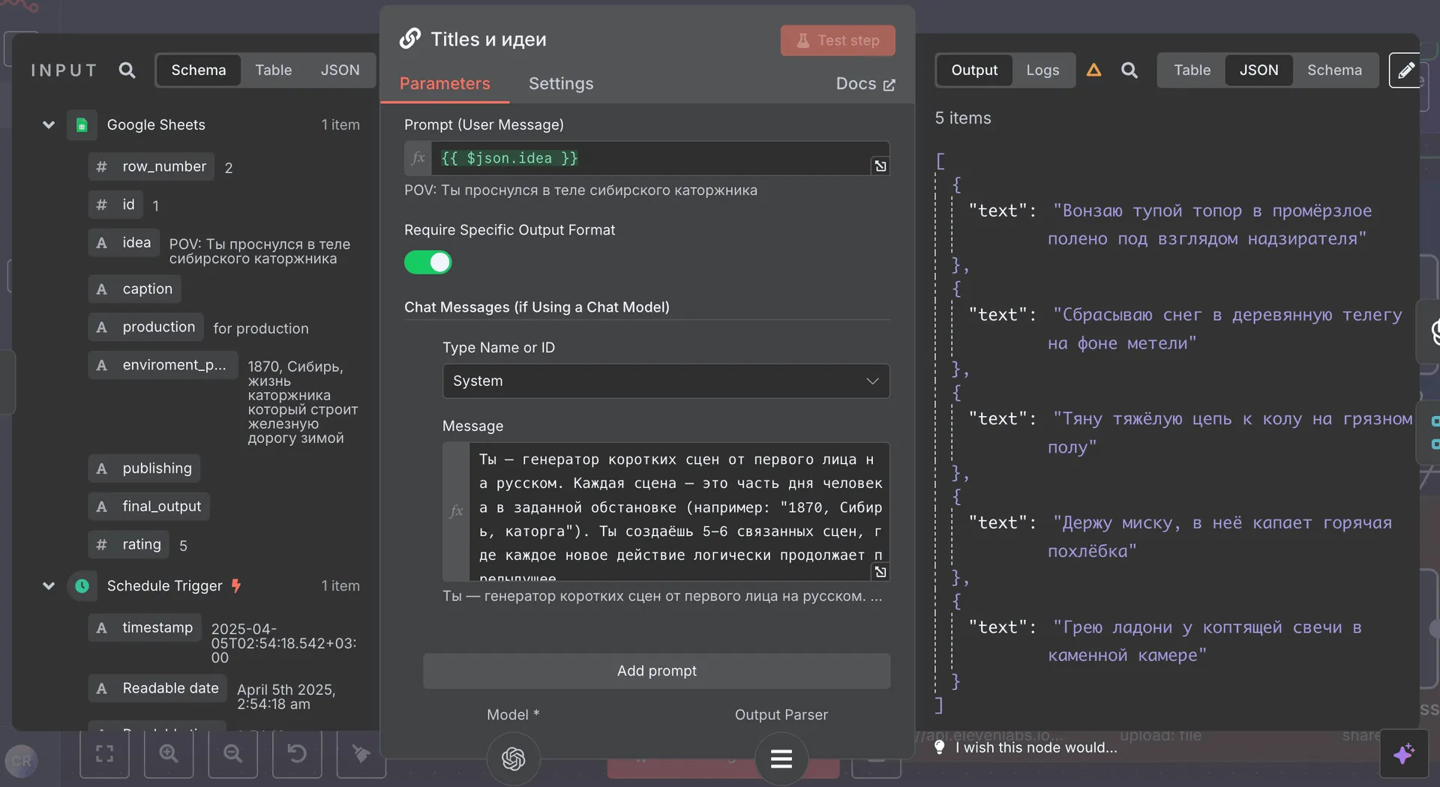Image resolution: width=1440 pixels, height=787 pixels.
Task: Collapse the Schedule Trigger section
Action: point(48,585)
